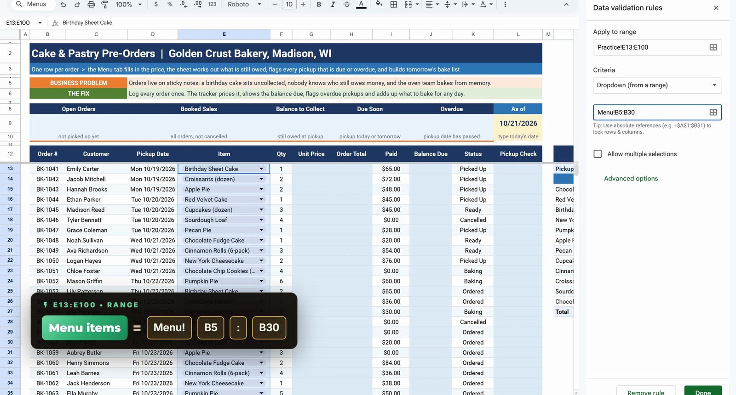Open the dropdown arrow for Croissants (dozen) in row 14
Image resolution: width=736 pixels, height=395 pixels.
tap(261, 179)
